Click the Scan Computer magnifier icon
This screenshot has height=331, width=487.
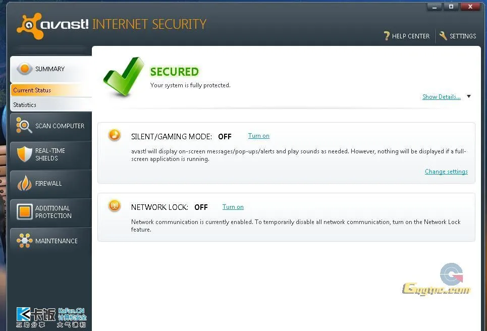coord(24,126)
